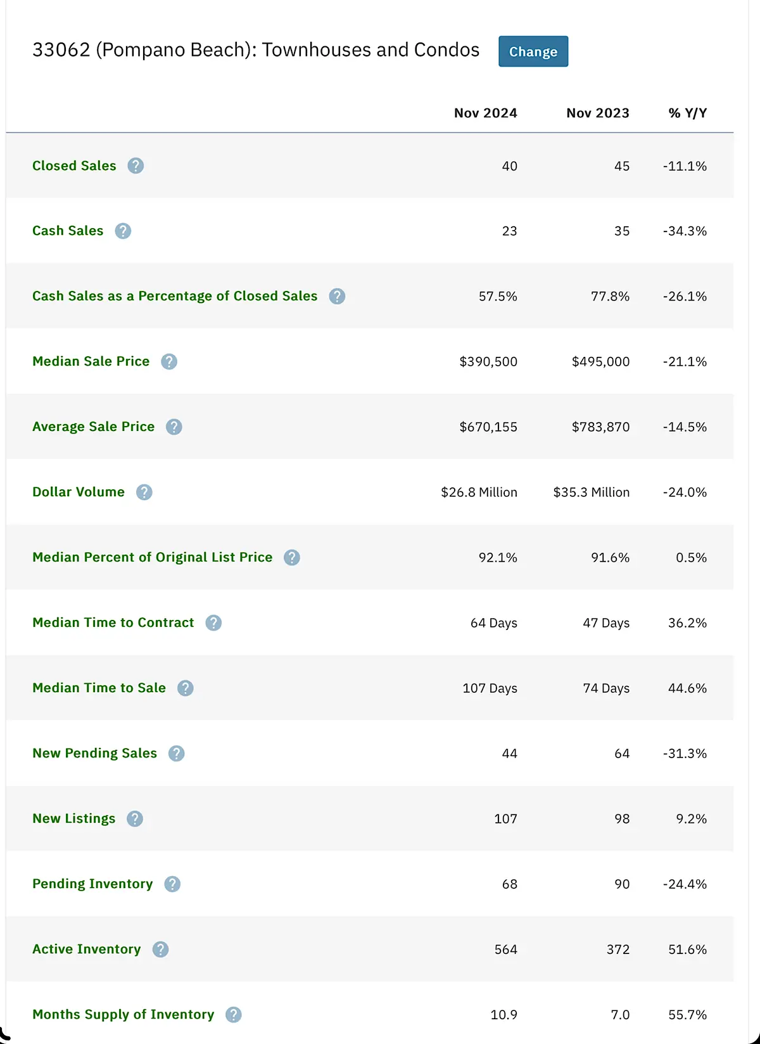Open Median Time to Sale help icon
The width and height of the screenshot is (760, 1044).
(x=185, y=688)
